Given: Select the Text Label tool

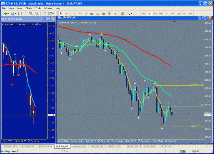Looking at the screenshot, I should click(x=109, y=13).
